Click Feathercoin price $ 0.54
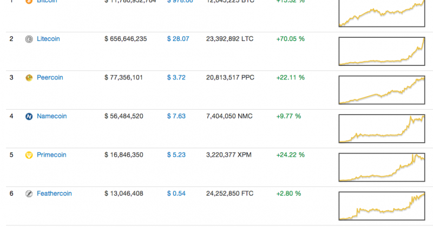 click(x=176, y=193)
